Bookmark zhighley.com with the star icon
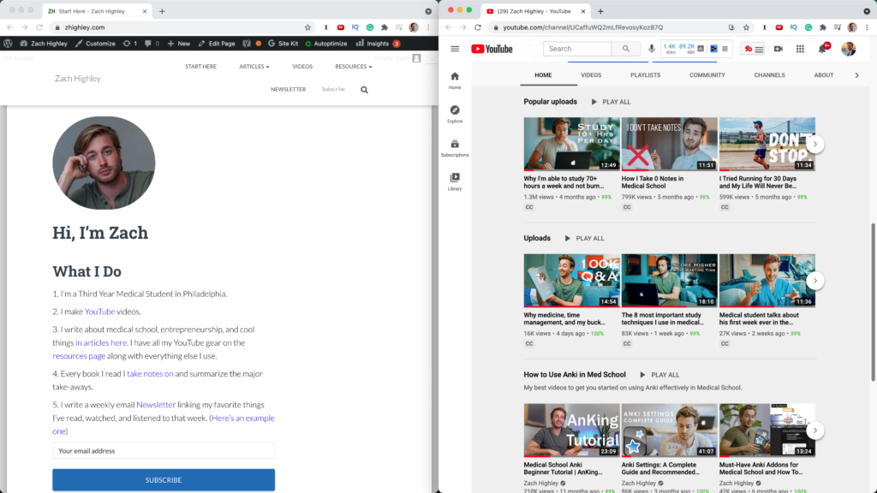This screenshot has height=493, width=877. 307,27
